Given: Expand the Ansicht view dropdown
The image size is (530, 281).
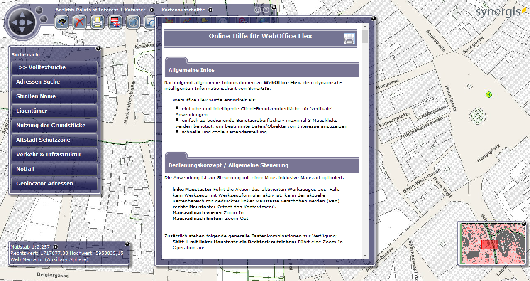Looking at the screenshot, I should click(x=152, y=10).
